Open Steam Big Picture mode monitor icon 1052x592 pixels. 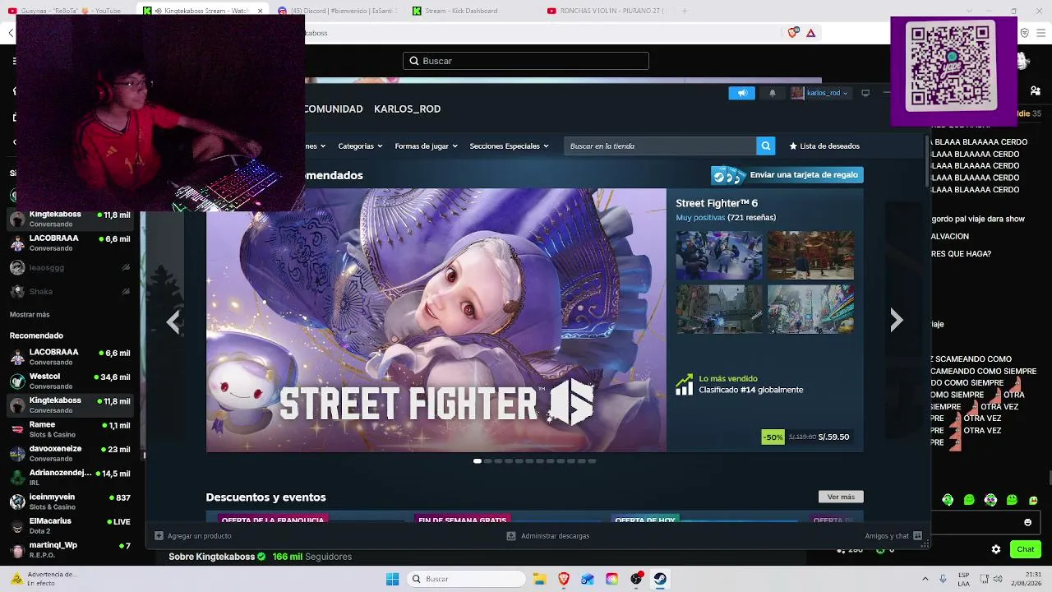tap(865, 93)
